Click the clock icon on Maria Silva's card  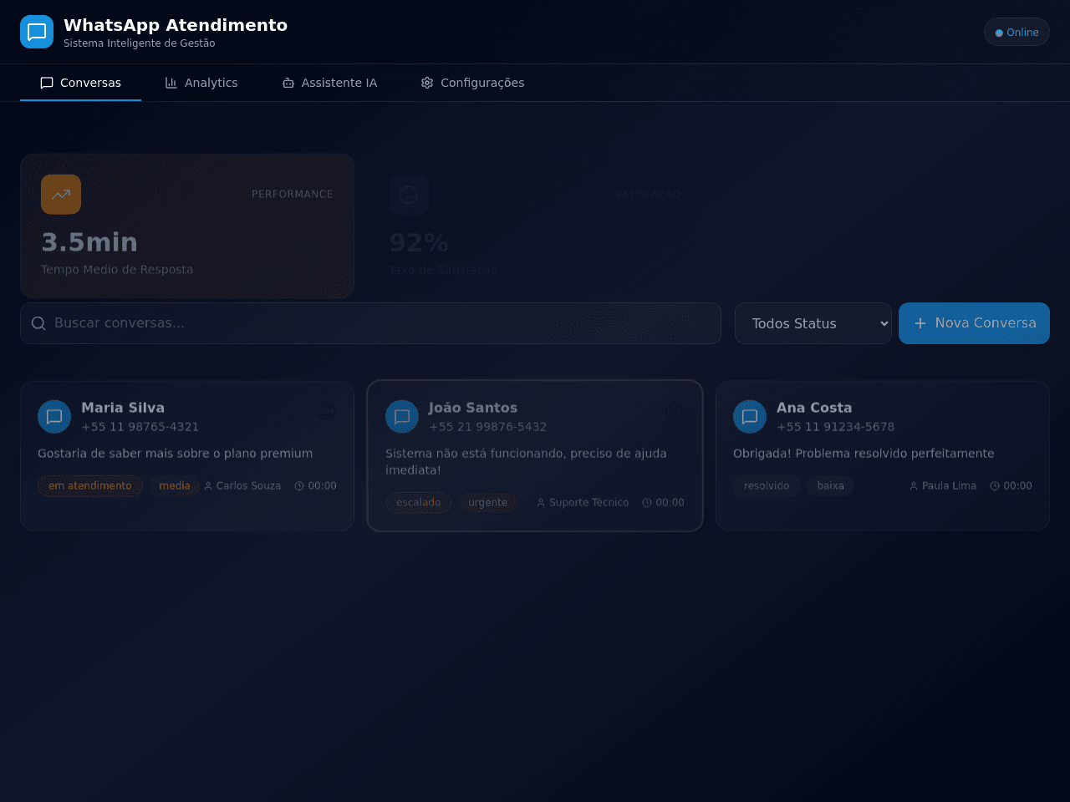tap(299, 486)
